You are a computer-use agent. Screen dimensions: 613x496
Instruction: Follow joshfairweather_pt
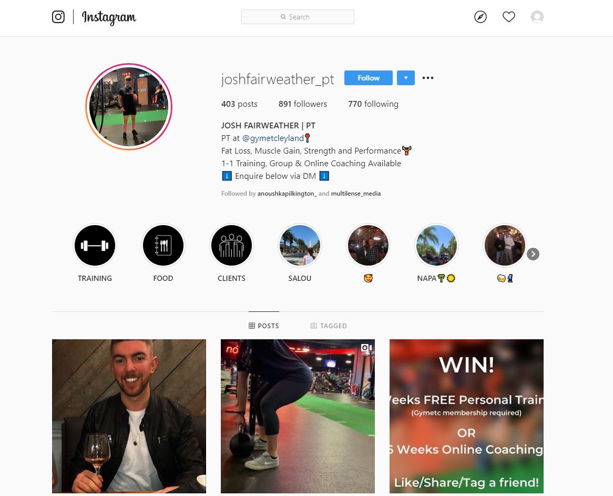tap(368, 78)
